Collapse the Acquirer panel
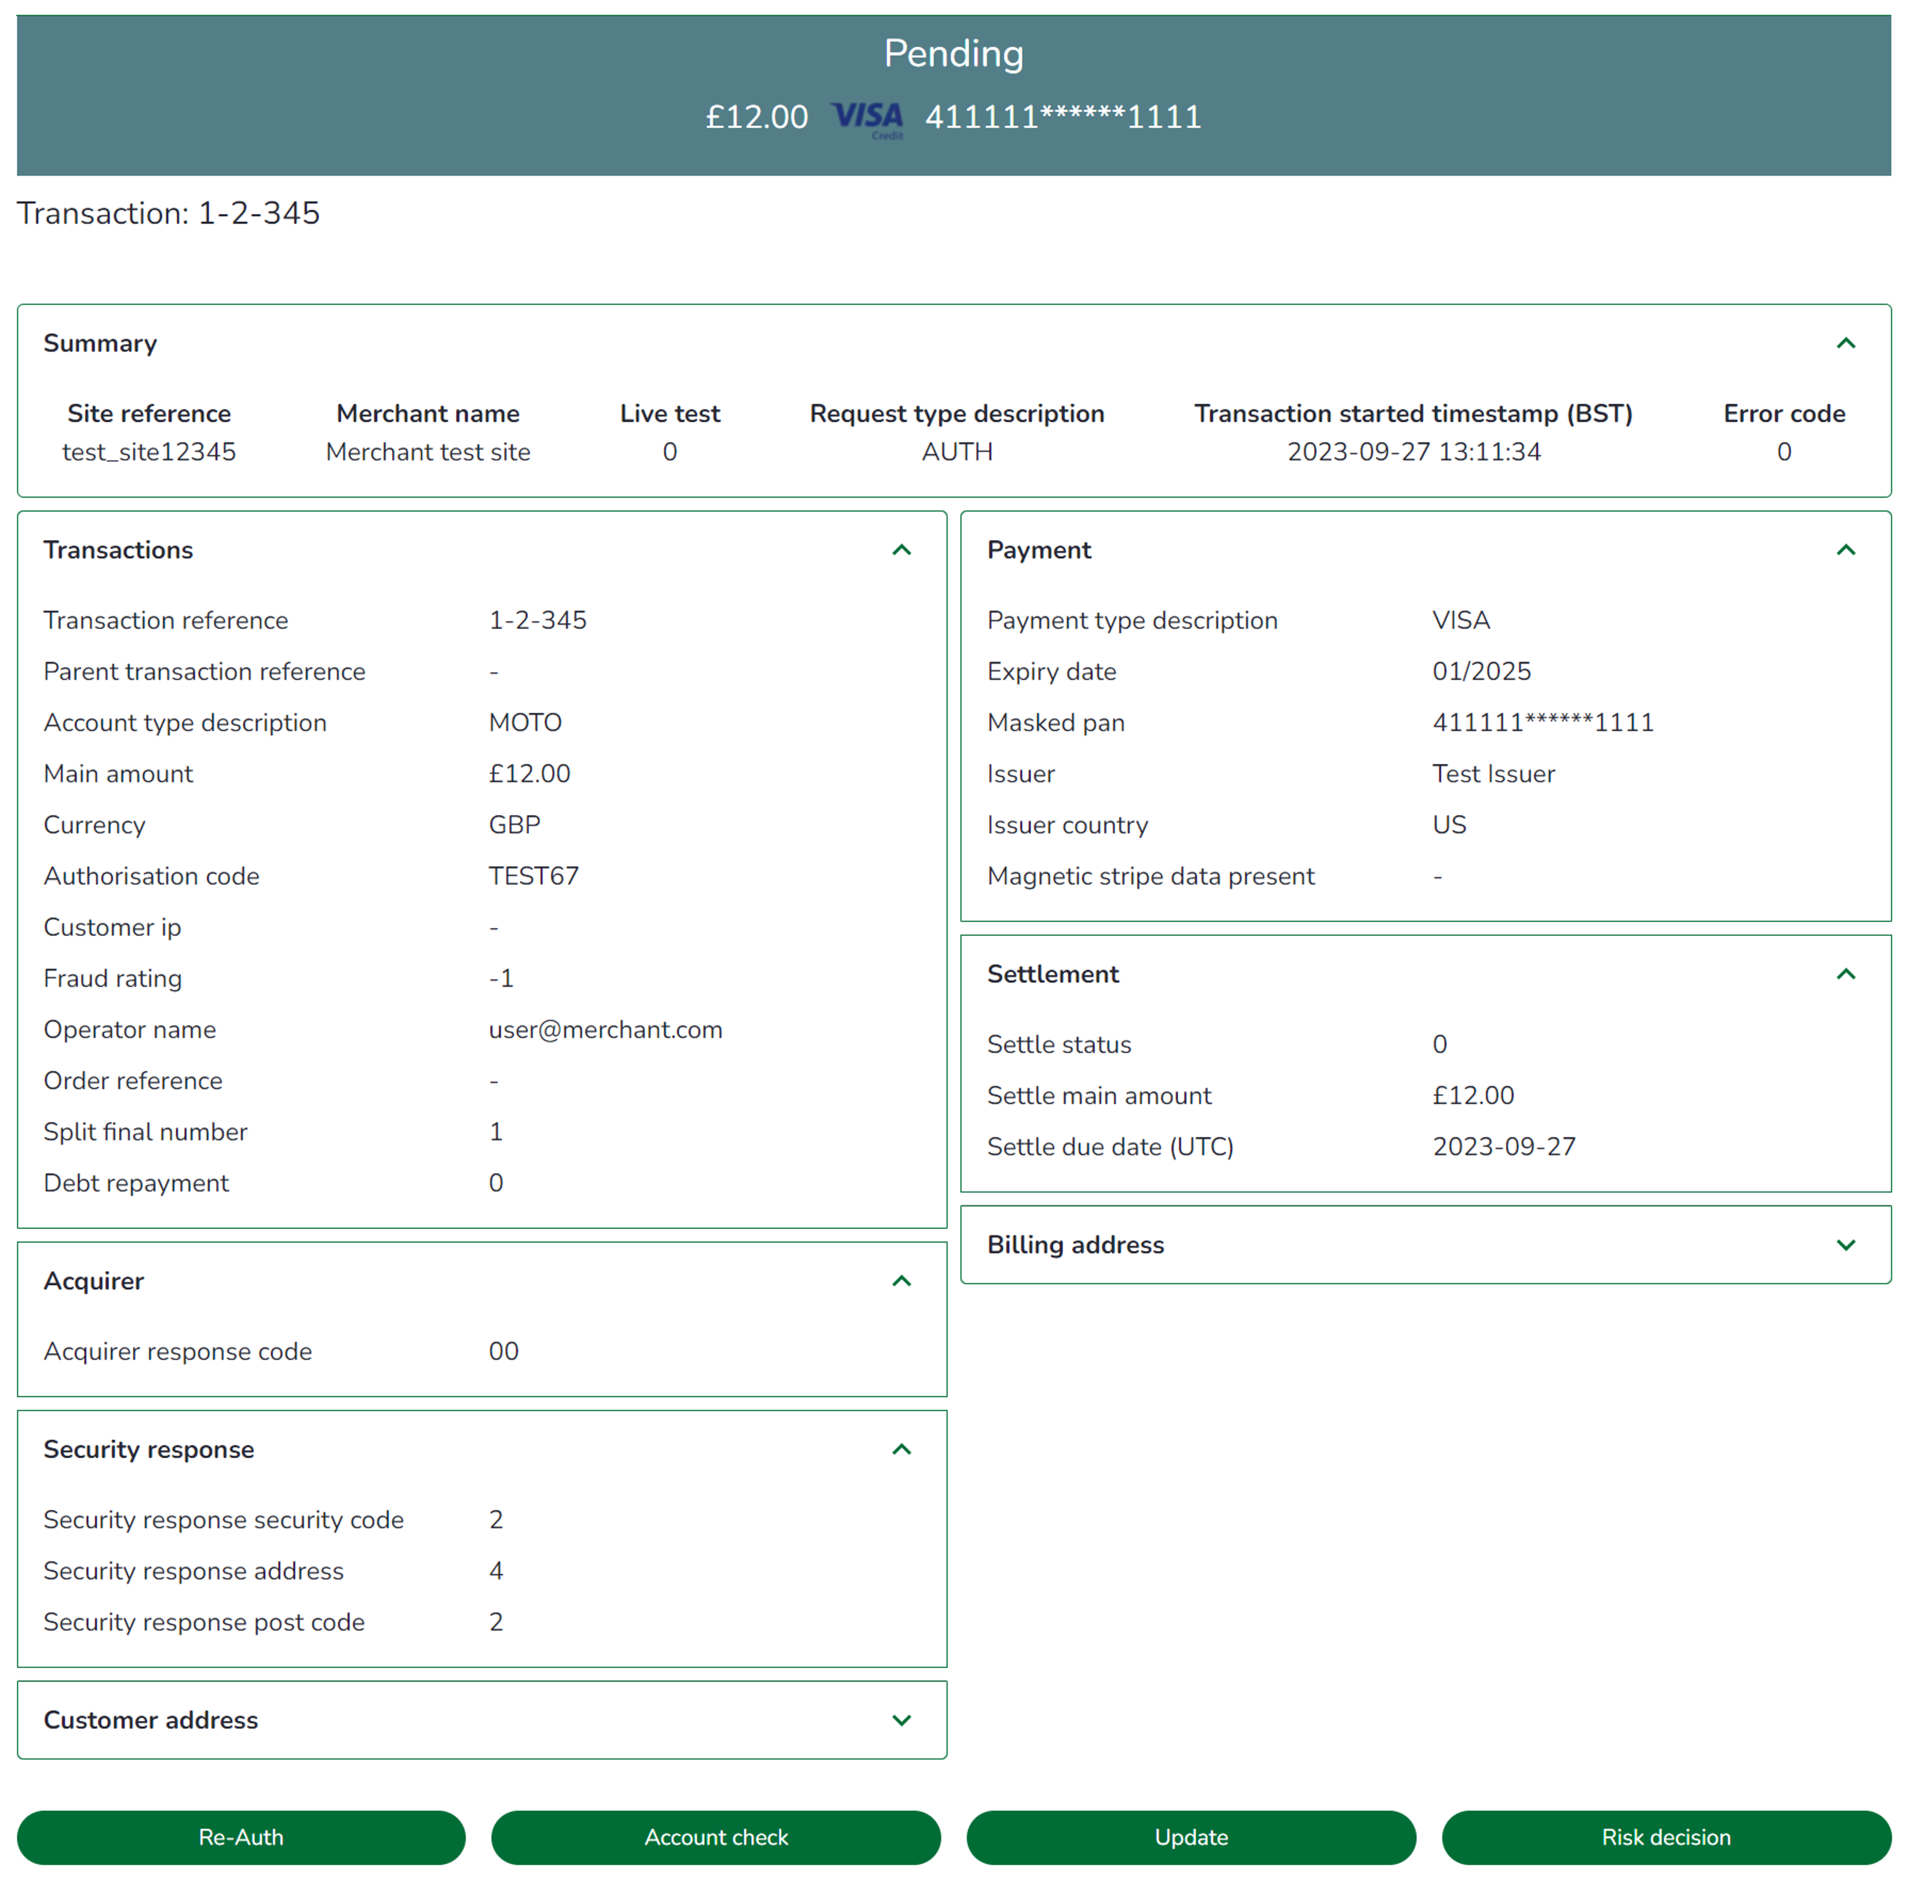The image size is (1907, 1881). pyautogui.click(x=901, y=1281)
